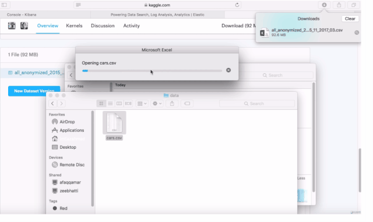Open the arrange-by dropdown in data Finder window
373x222 pixels.
(x=142, y=103)
